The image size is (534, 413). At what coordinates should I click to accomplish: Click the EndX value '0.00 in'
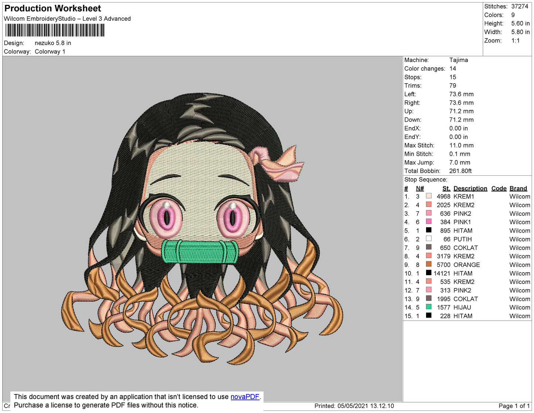pos(459,129)
